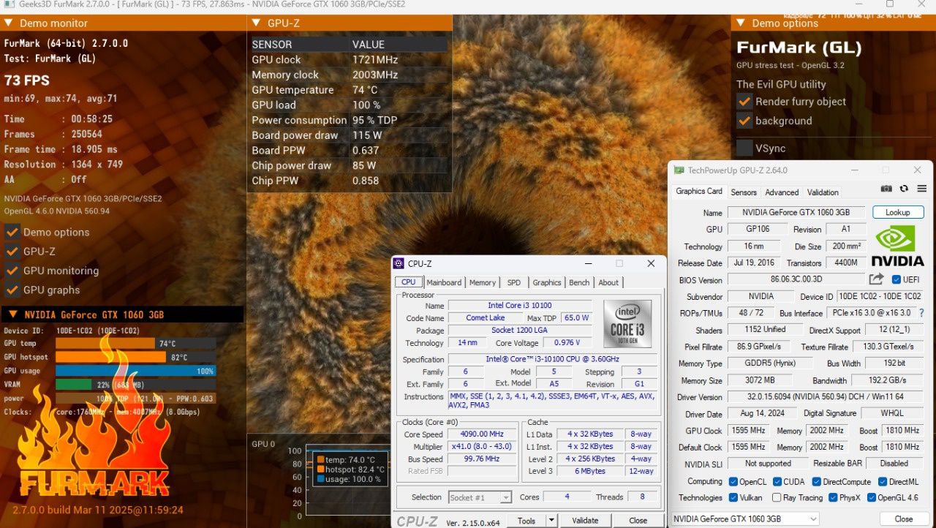Click the GPU name field in GPU-Z
This screenshot has height=528, width=936.
796,212
